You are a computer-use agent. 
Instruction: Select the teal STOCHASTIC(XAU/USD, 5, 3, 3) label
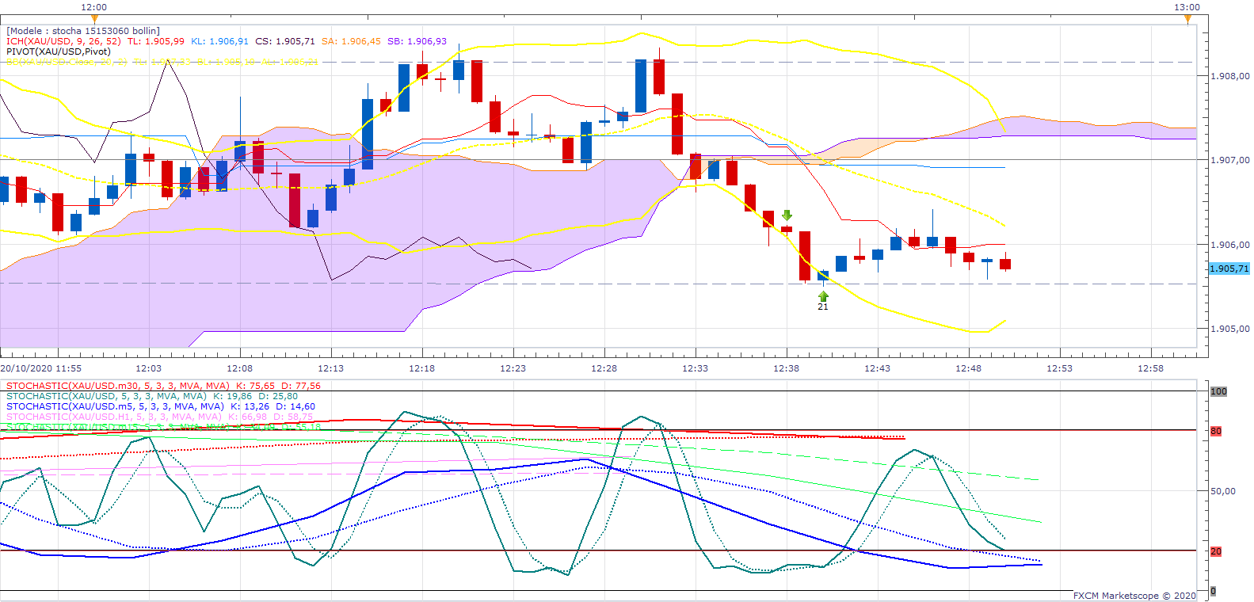[106, 396]
